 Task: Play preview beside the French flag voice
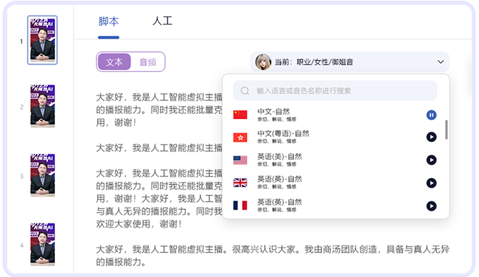point(431,206)
